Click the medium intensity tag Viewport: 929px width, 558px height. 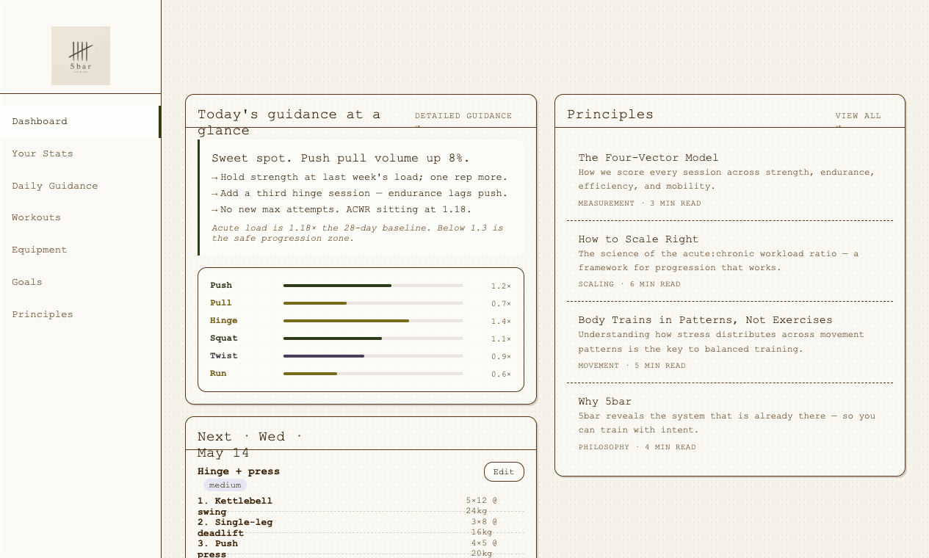pyautogui.click(x=225, y=485)
